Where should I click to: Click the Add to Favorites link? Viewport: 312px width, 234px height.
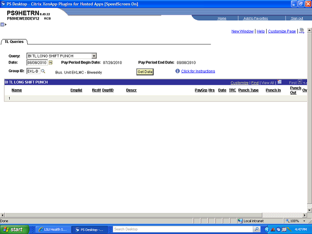tap(255, 18)
